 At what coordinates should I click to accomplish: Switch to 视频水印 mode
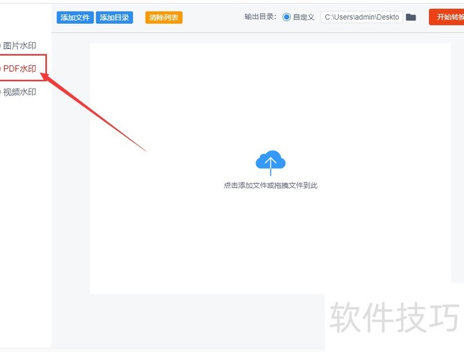tap(17, 91)
